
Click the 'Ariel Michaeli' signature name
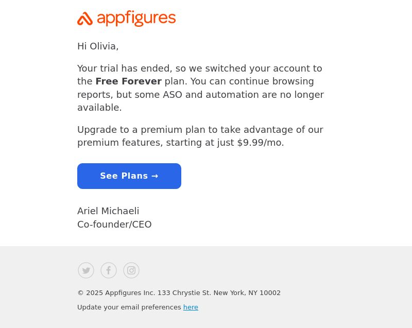(x=108, y=211)
